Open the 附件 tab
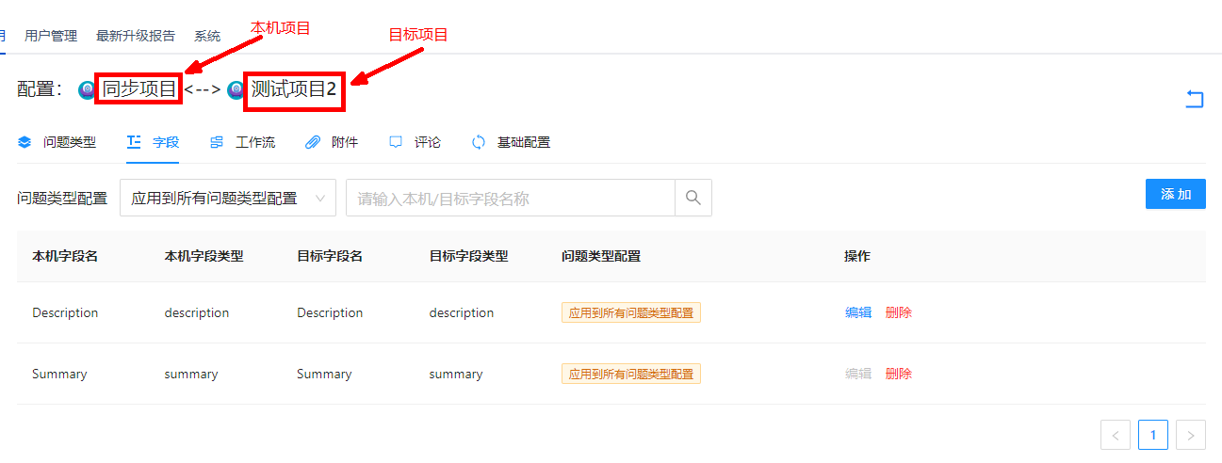Screen dimensions: 1222x463 [333, 143]
